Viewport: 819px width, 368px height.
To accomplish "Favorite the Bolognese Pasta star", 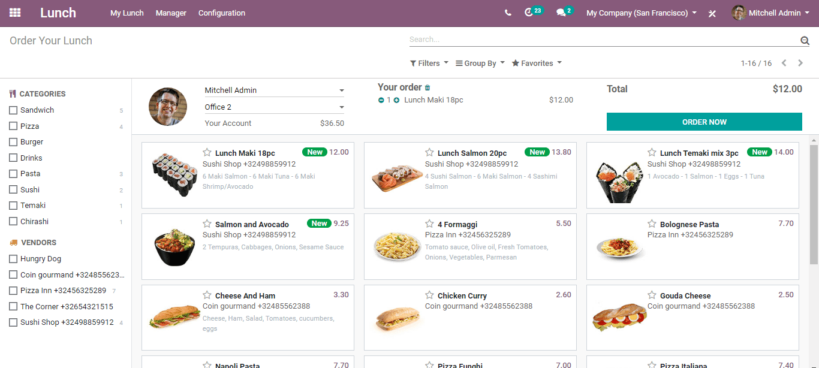I will [x=652, y=224].
